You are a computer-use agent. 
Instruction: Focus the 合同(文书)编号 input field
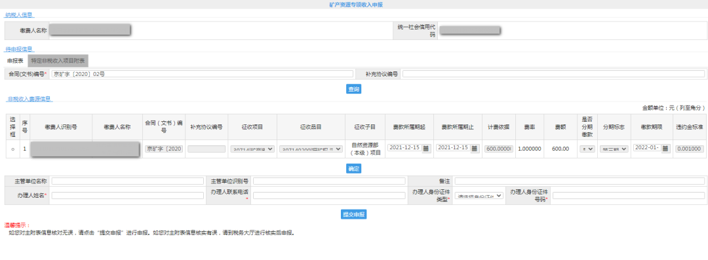click(203, 74)
